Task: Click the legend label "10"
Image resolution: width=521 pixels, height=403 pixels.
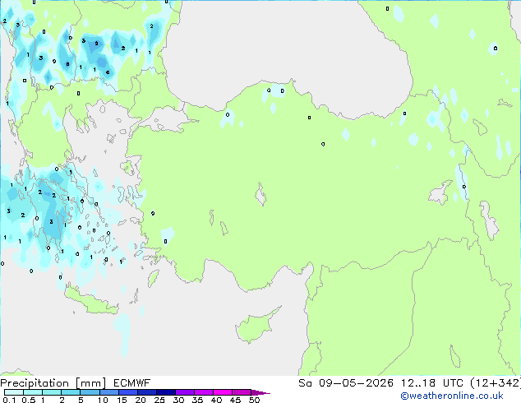Action: click(x=103, y=400)
